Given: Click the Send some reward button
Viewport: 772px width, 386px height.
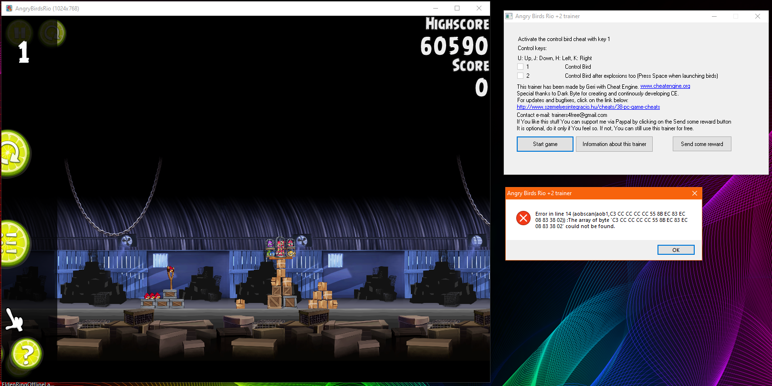Looking at the screenshot, I should coord(702,144).
